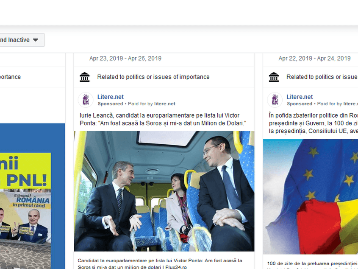Click Litere.net logo avatar on right ad
The width and height of the screenshot is (358, 269).
[275, 100]
